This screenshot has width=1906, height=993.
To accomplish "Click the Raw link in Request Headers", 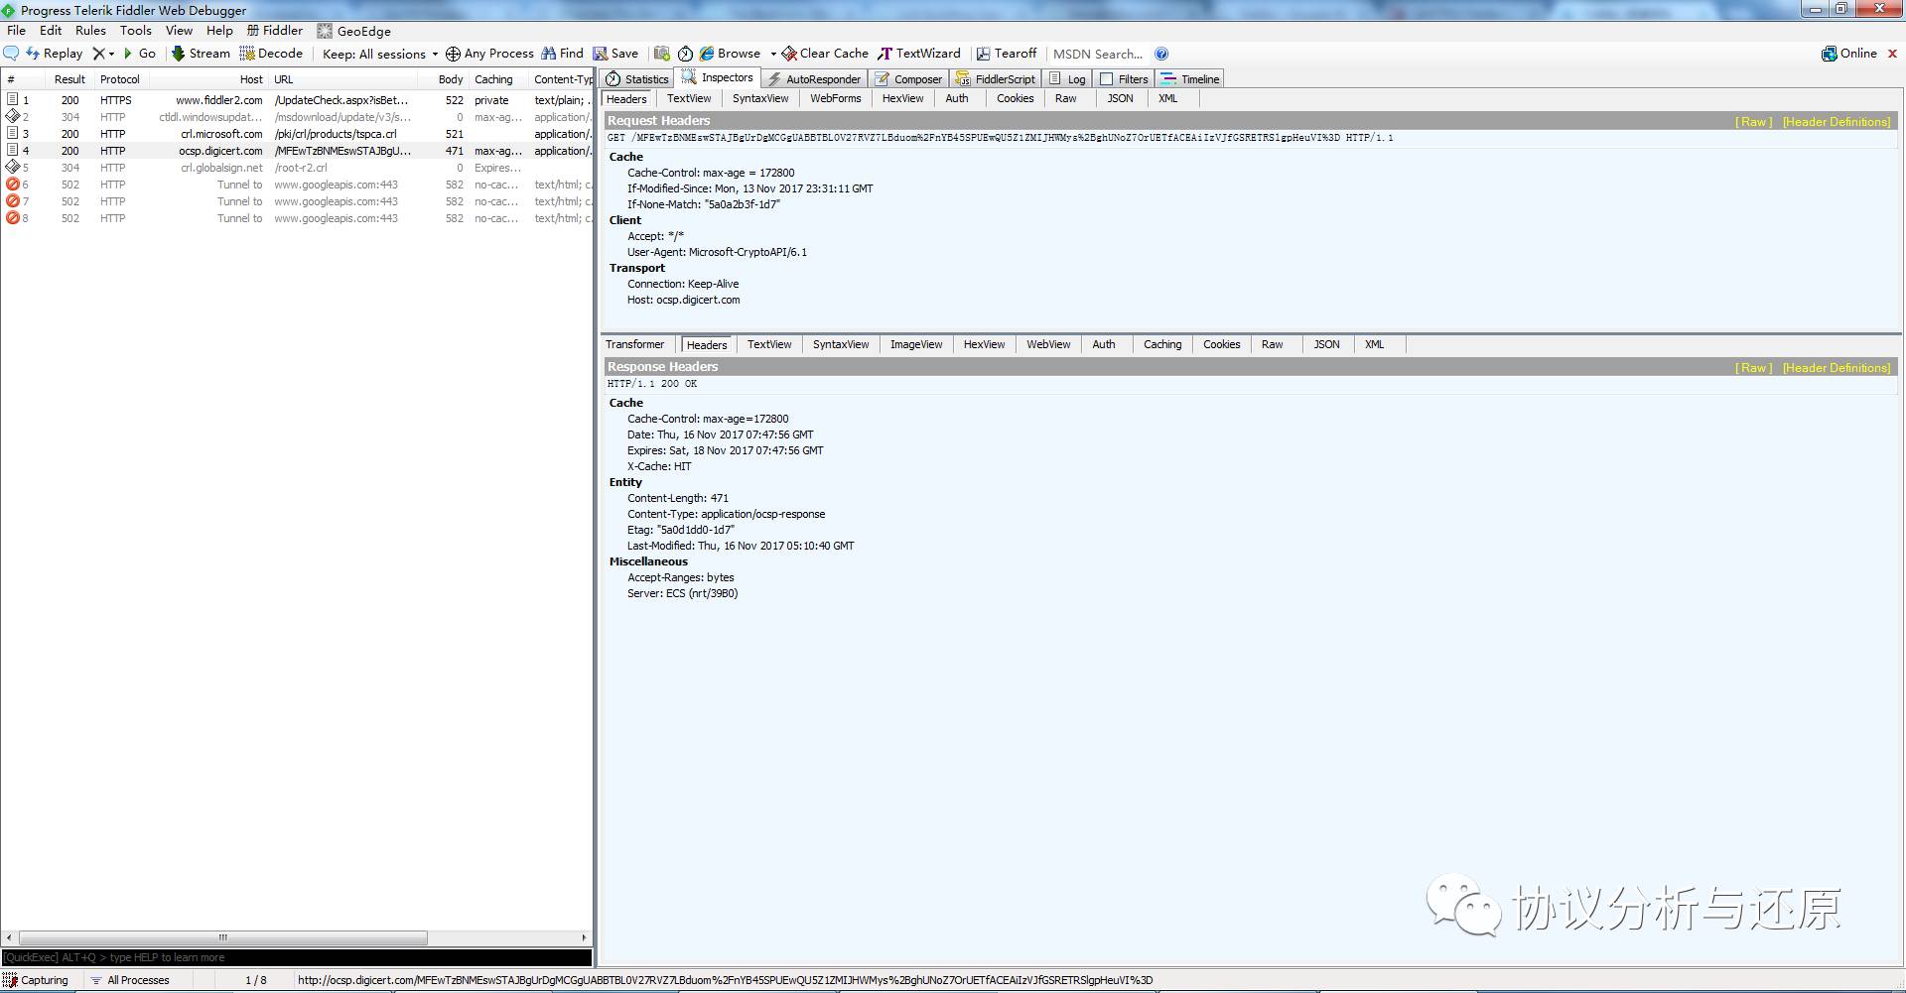I will (1754, 122).
